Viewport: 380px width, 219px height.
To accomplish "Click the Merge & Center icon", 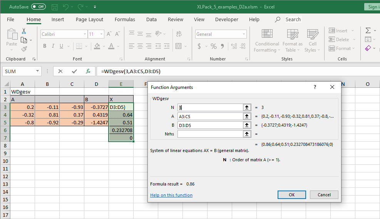I will (x=179, y=46).
